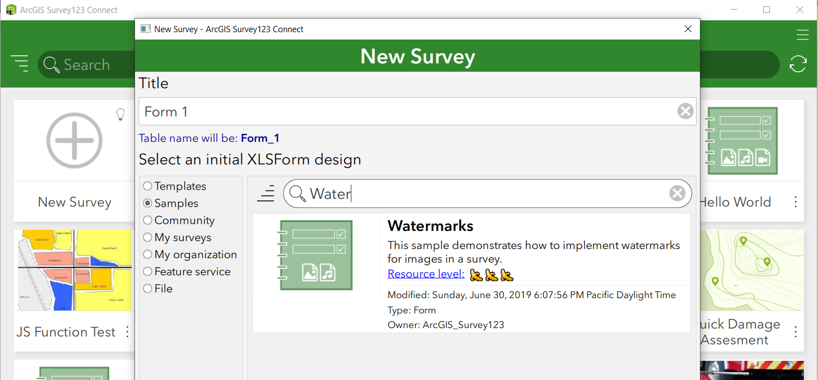This screenshot has height=380, width=818.
Task: Click the New Survey plus tile
Action: click(x=75, y=141)
